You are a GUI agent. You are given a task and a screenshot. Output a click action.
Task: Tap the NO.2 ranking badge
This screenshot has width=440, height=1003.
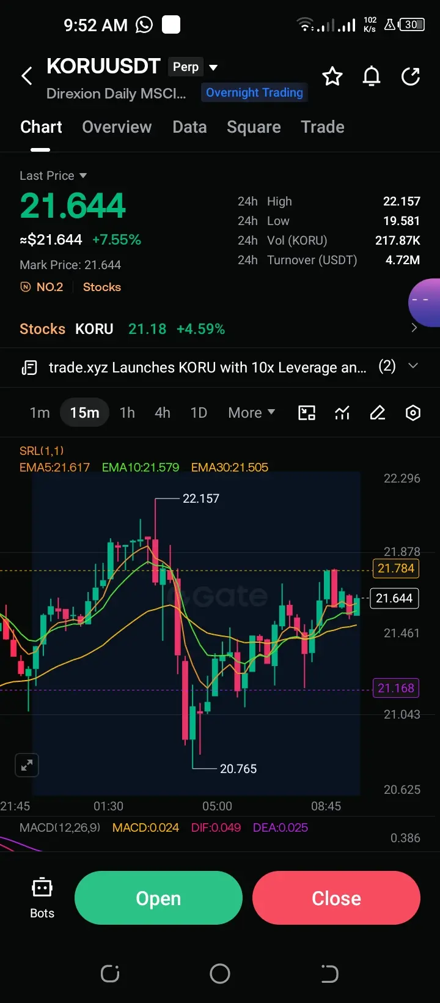[x=42, y=287]
